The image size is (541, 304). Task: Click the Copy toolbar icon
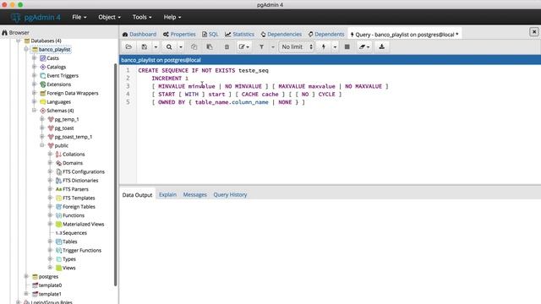(x=194, y=47)
